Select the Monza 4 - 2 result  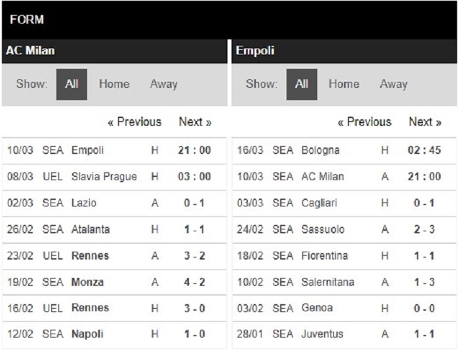tap(114, 282)
